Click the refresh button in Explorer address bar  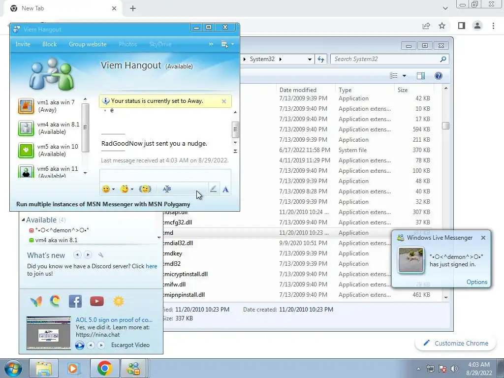click(x=321, y=59)
